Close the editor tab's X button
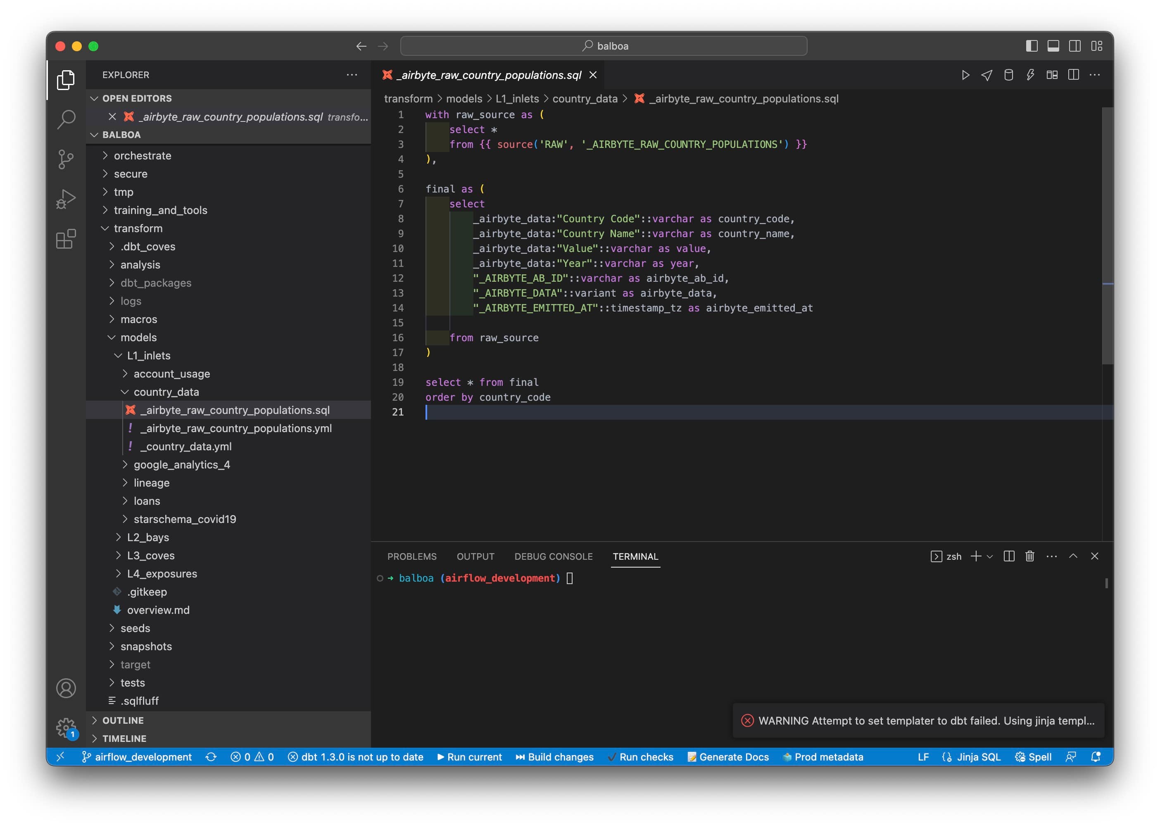Image resolution: width=1160 pixels, height=827 pixels. [593, 75]
